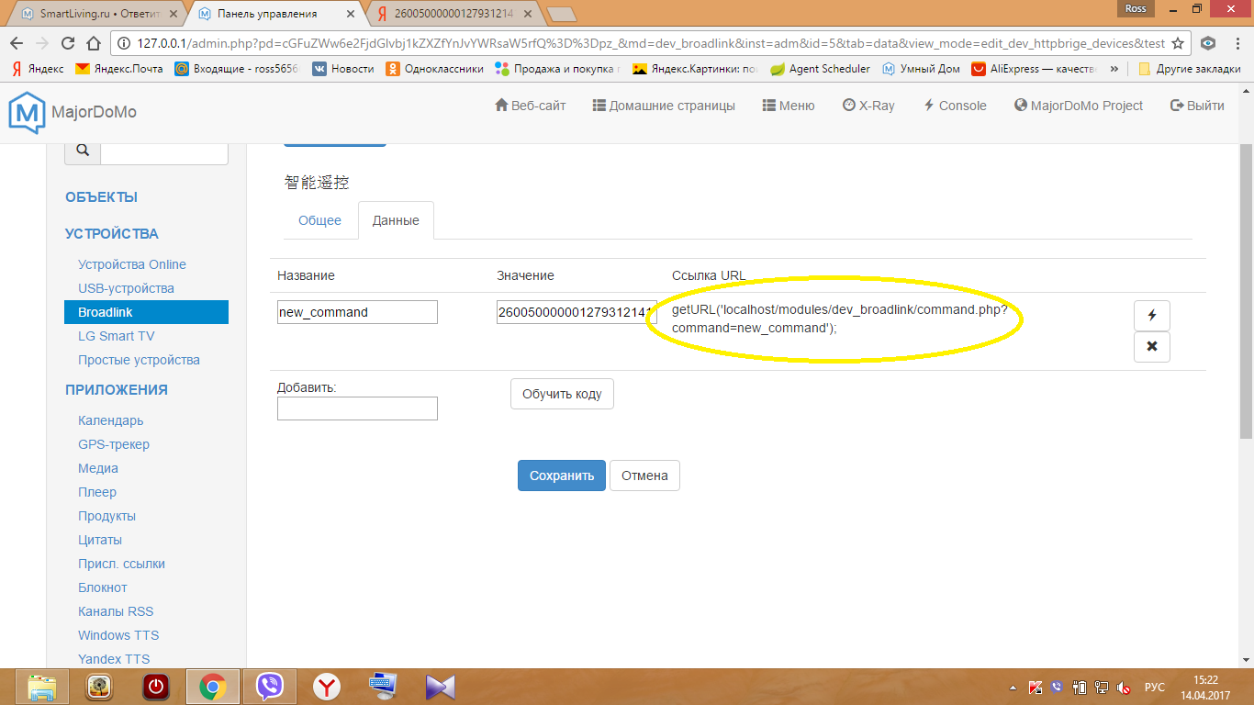
Task: Open Каналы RSS in the sidebar
Action: point(116,611)
